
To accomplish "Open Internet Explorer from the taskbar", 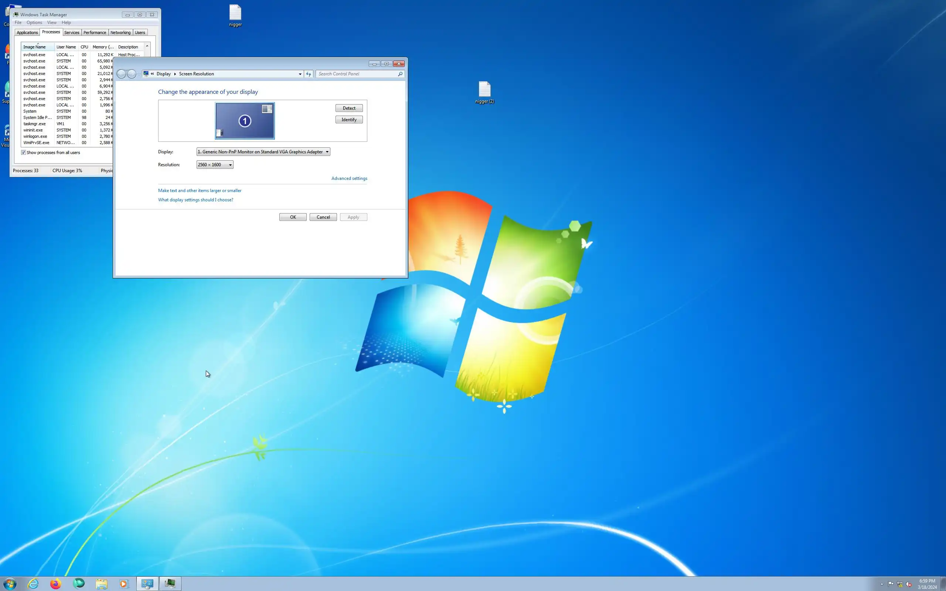I will [33, 584].
